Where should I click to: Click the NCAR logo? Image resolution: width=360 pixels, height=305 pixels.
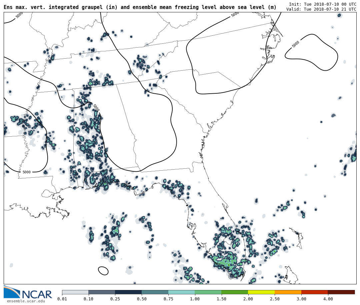point(28,293)
